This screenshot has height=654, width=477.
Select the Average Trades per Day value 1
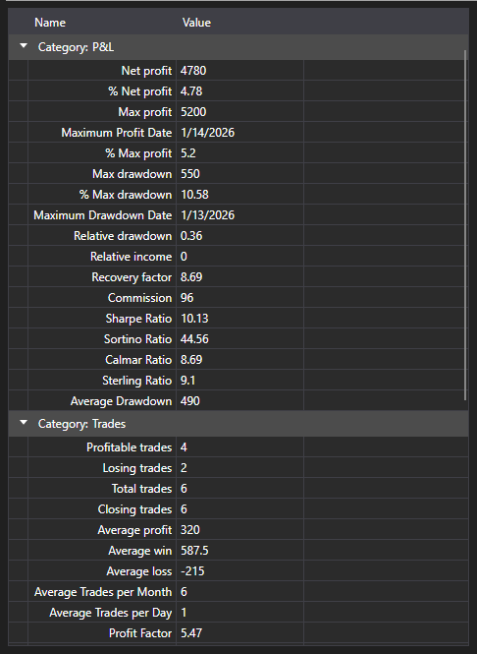(x=184, y=613)
